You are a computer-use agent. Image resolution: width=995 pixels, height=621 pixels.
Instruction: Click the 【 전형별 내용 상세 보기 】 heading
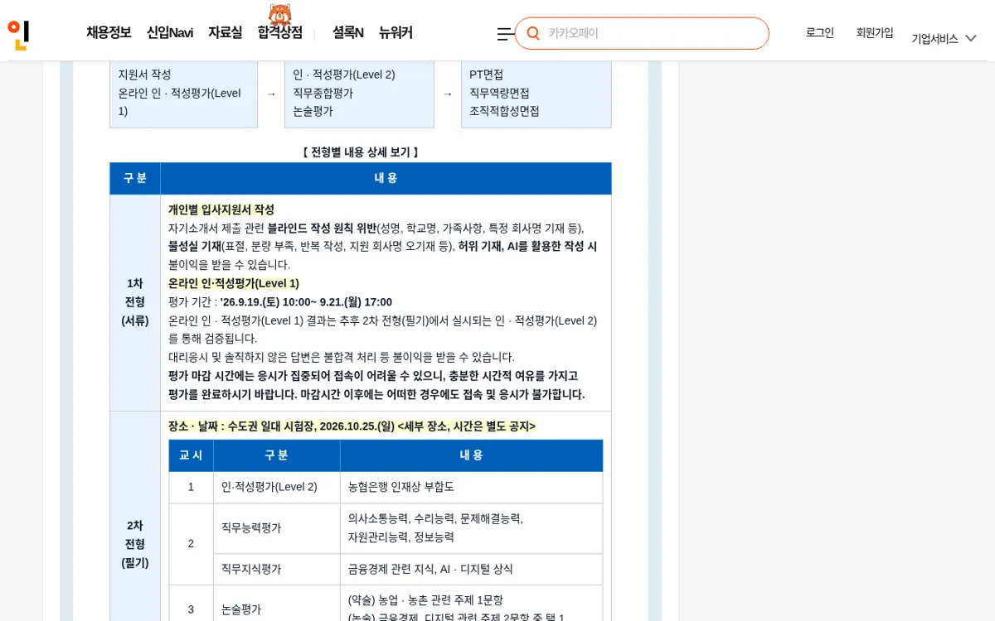(361, 152)
